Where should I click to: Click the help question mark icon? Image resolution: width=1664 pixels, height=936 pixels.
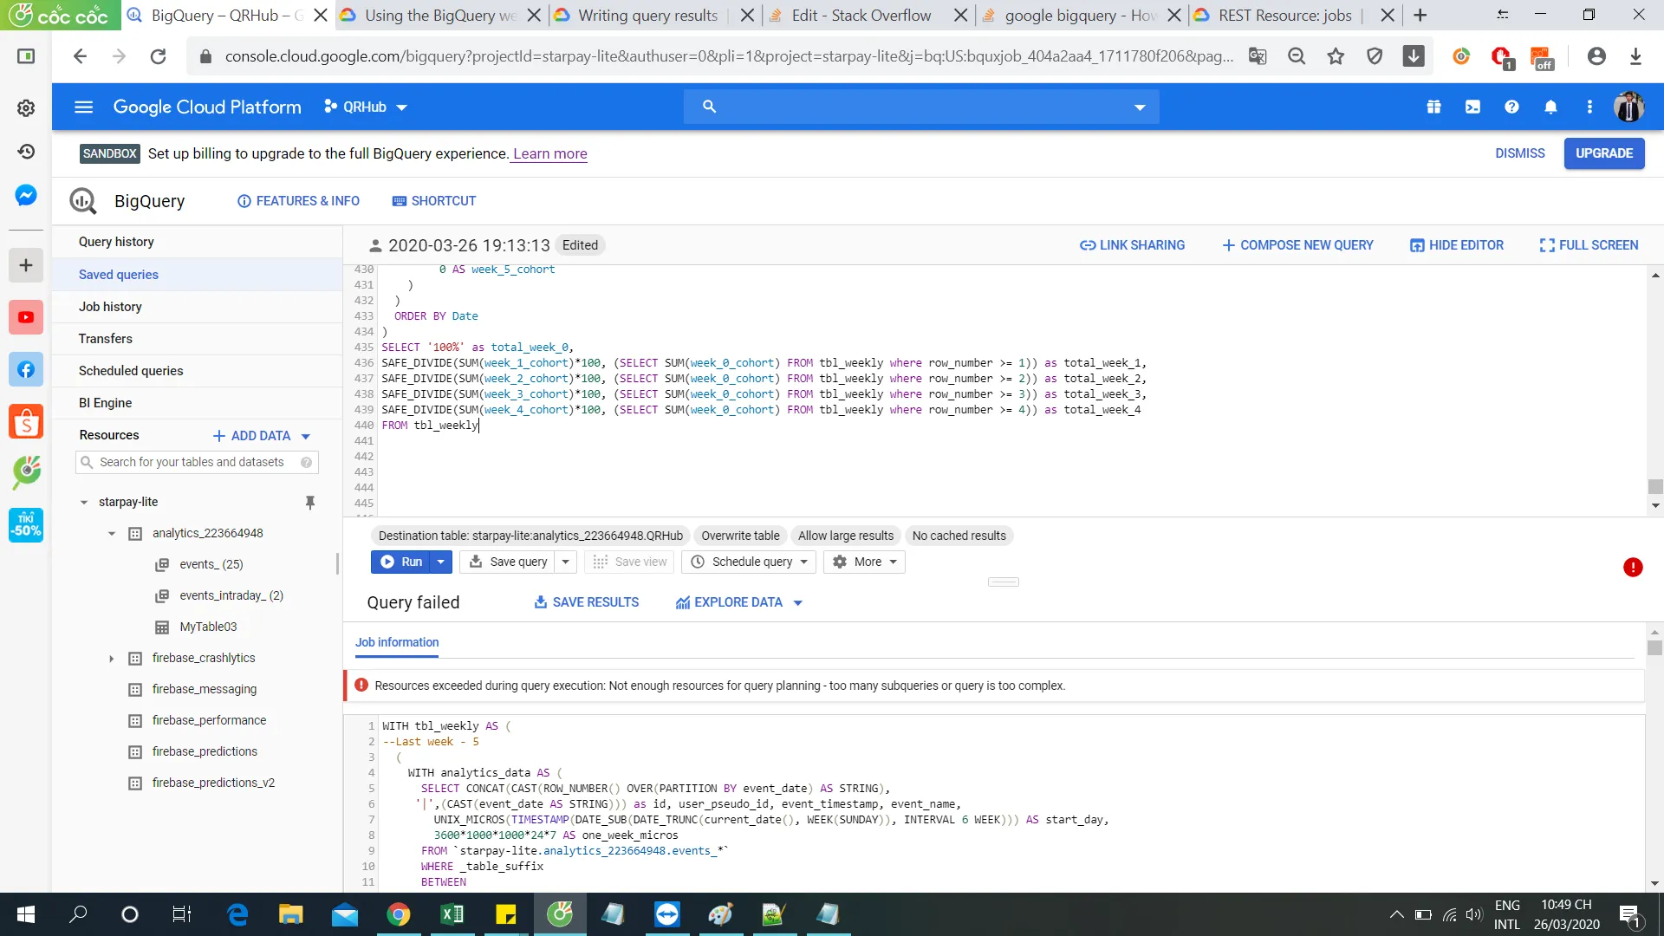click(1511, 107)
